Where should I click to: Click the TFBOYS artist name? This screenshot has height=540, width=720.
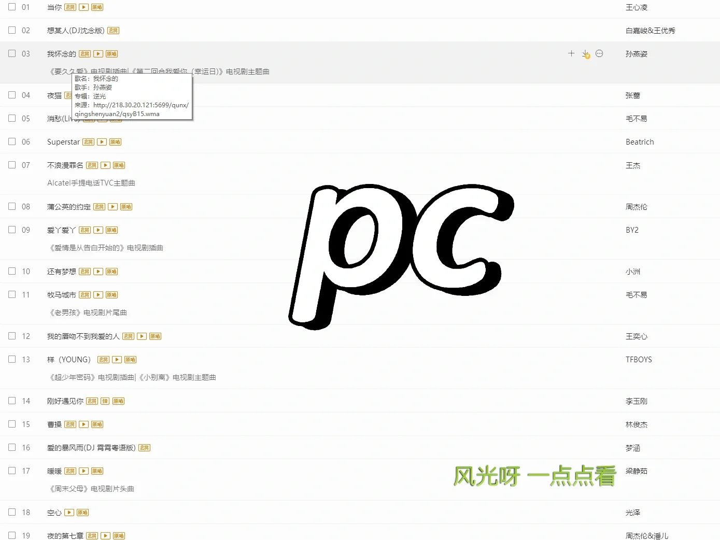(639, 359)
